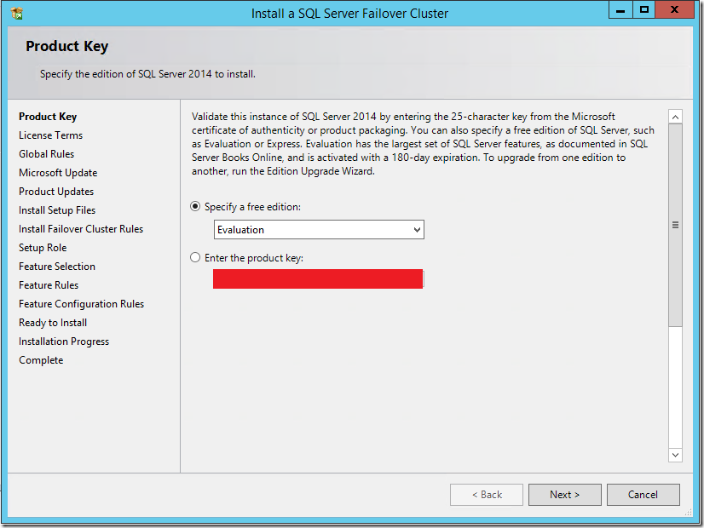
Task: Select the Global Rules step
Action: 46,154
